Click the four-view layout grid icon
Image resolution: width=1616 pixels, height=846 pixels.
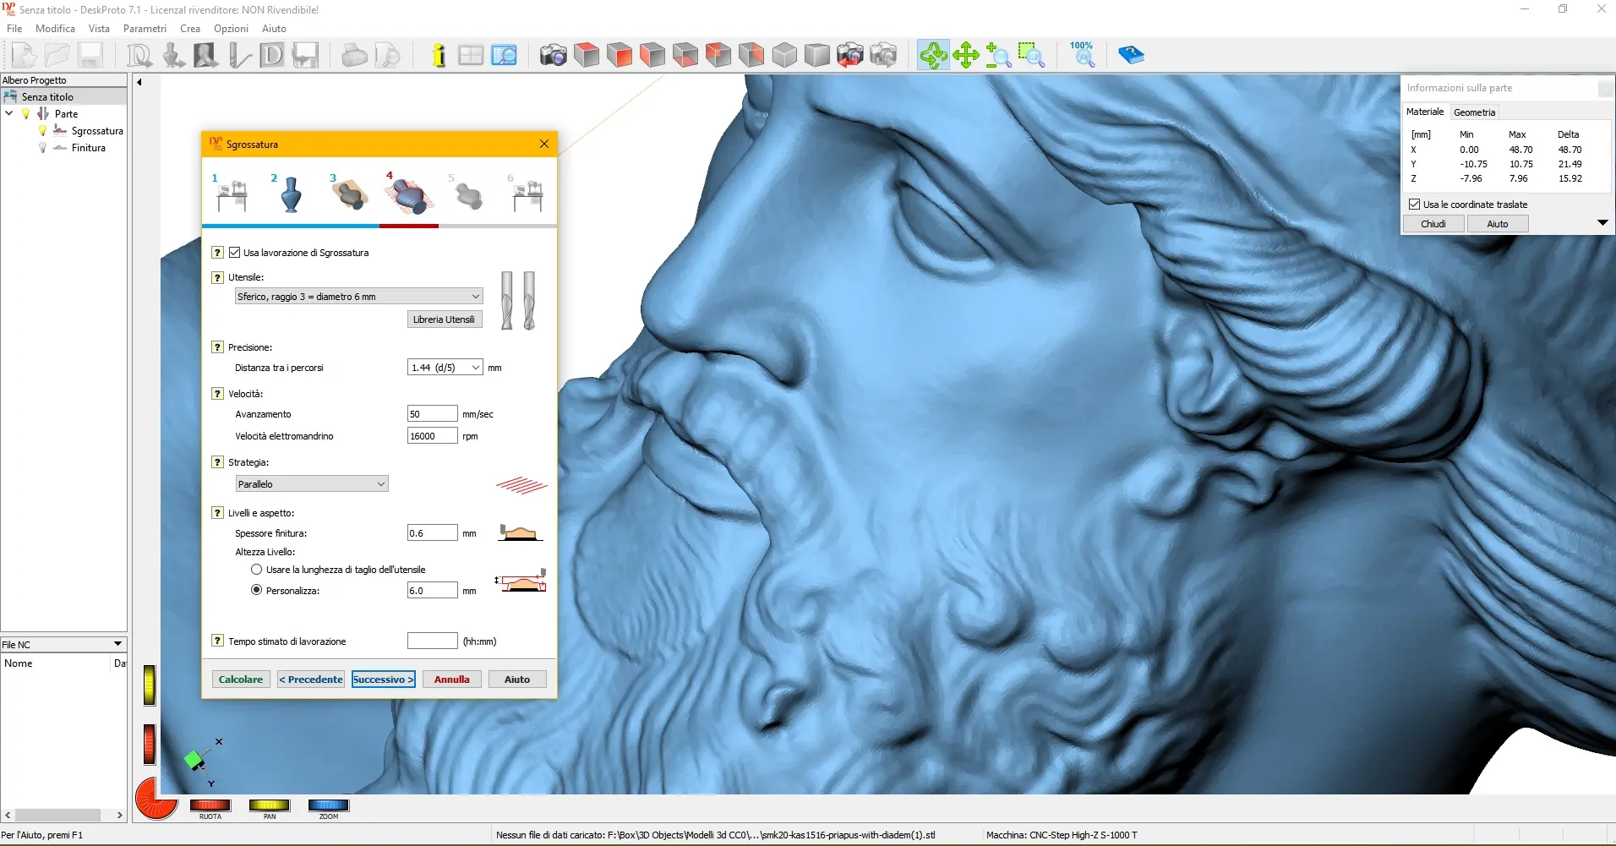click(471, 56)
